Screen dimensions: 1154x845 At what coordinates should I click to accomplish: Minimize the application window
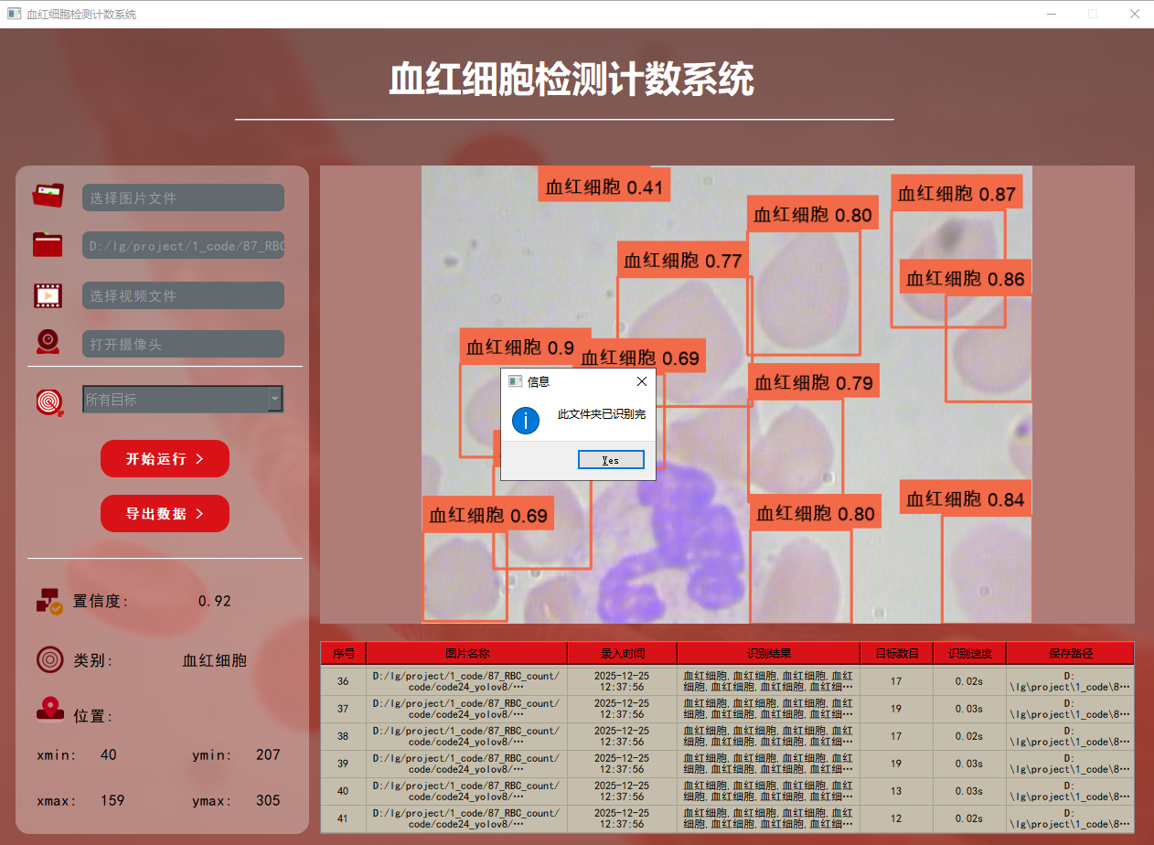(x=1050, y=14)
